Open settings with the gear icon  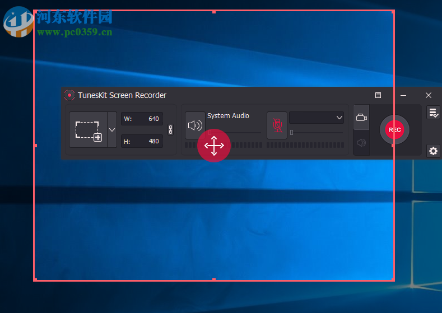click(x=433, y=151)
